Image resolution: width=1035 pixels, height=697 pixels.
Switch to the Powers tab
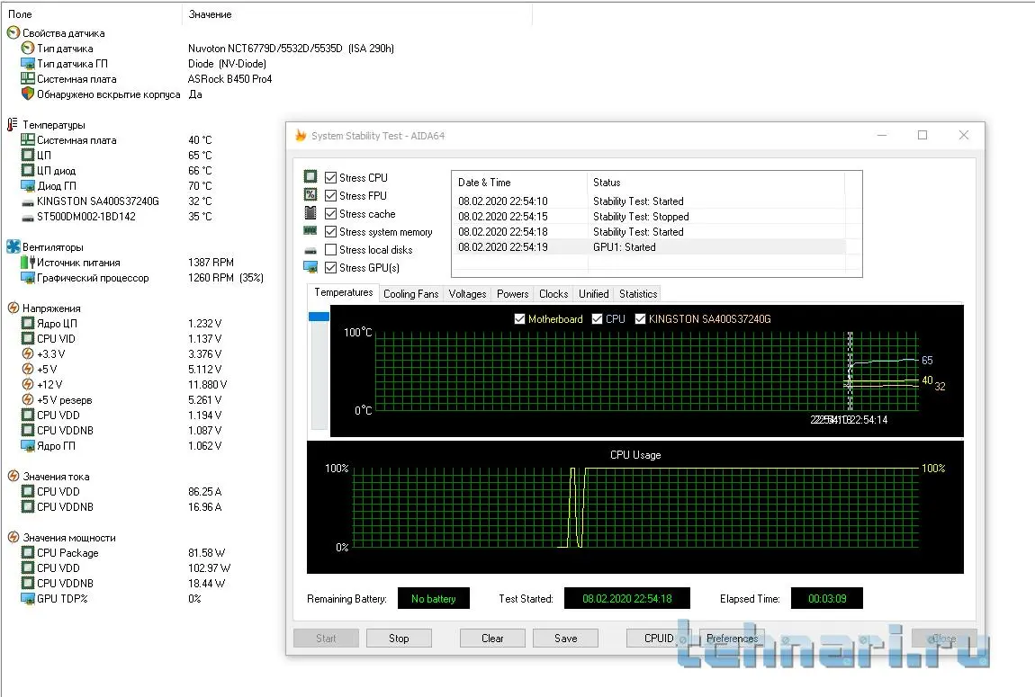click(x=513, y=293)
